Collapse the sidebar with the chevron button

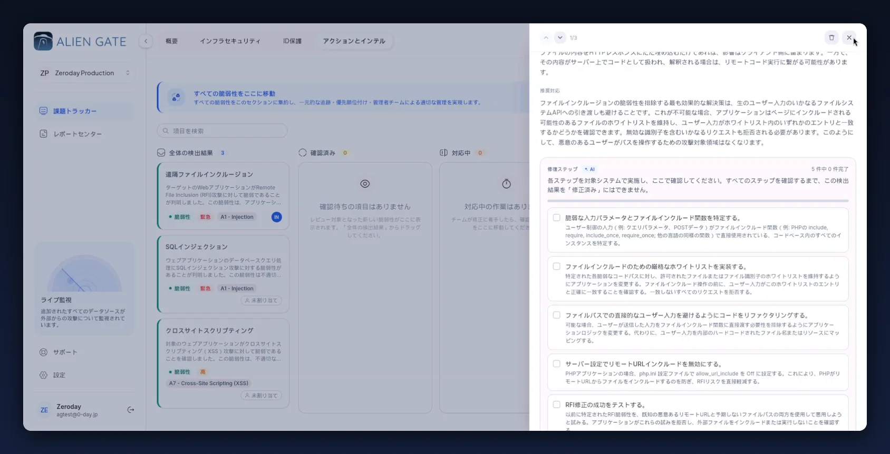146,41
